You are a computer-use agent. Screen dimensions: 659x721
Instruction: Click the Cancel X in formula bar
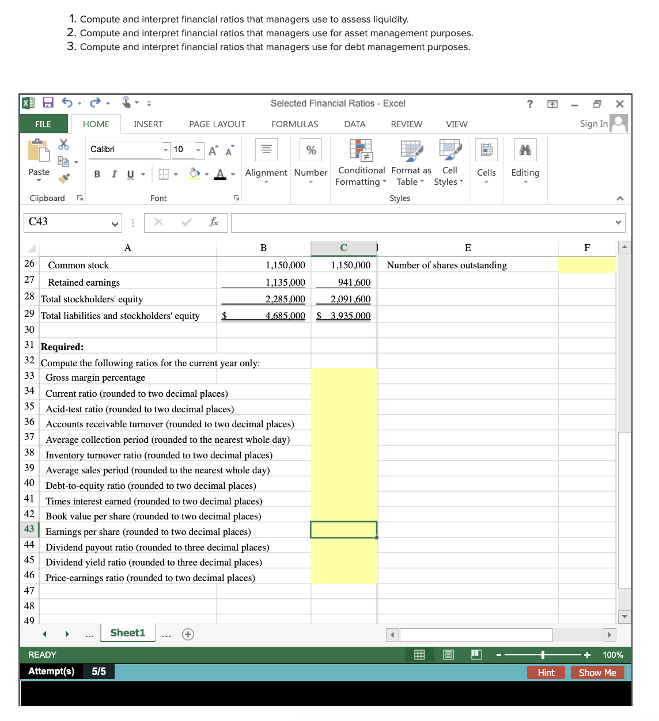[x=159, y=222]
